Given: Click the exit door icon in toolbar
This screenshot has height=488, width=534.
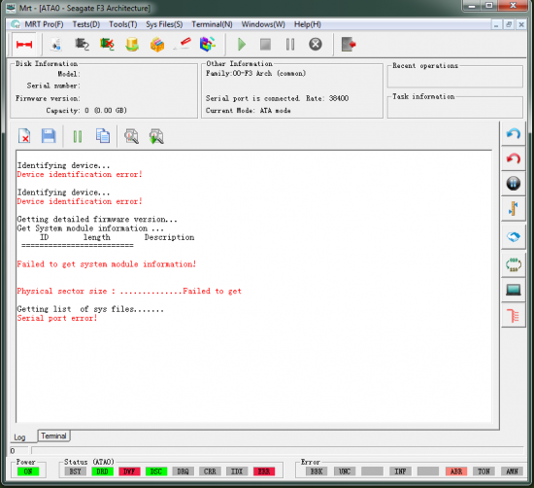Looking at the screenshot, I should [349, 45].
